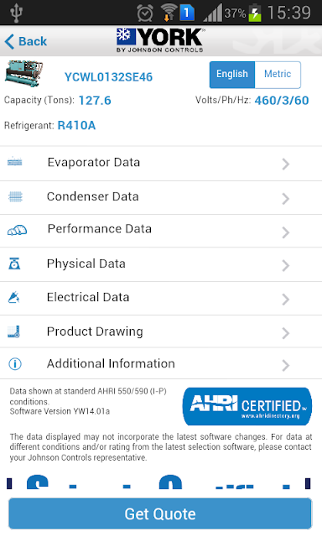Image resolution: width=322 pixels, height=537 pixels.
Task: Open Electrical Data section
Action: pyautogui.click(x=161, y=299)
